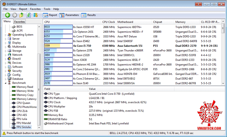The width and height of the screenshot is (227, 137).
Task: Expand the Operating System node
Action: (6, 35)
